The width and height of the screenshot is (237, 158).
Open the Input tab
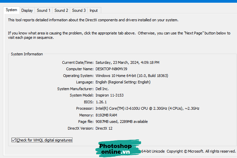coord(94,10)
